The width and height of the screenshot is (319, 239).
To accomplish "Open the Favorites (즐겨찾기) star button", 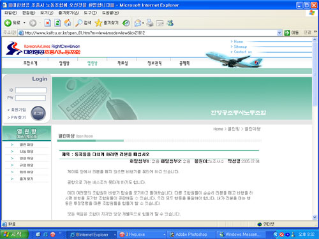I will point(107,23).
